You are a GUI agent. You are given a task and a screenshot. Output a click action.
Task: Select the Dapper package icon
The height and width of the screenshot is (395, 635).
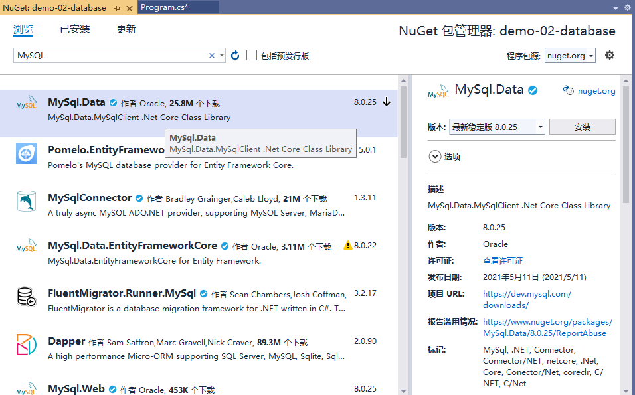(27, 345)
